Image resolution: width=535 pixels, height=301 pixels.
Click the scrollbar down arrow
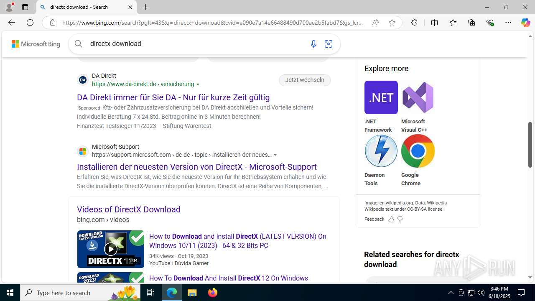[530, 277]
